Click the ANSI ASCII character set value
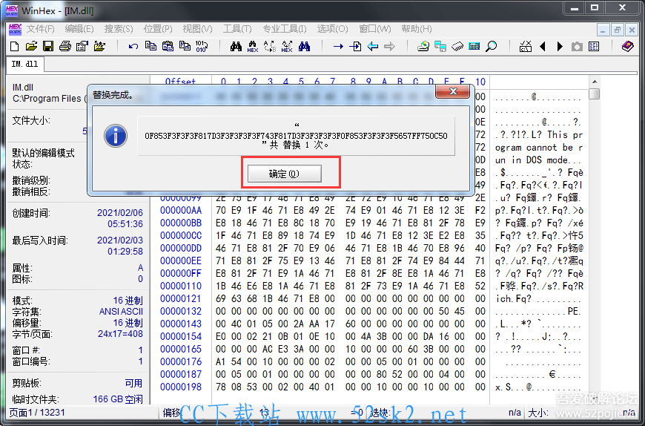 (121, 312)
